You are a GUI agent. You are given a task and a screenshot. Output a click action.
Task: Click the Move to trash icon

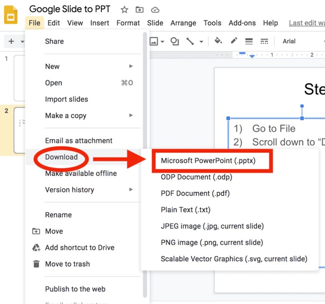tap(36, 264)
